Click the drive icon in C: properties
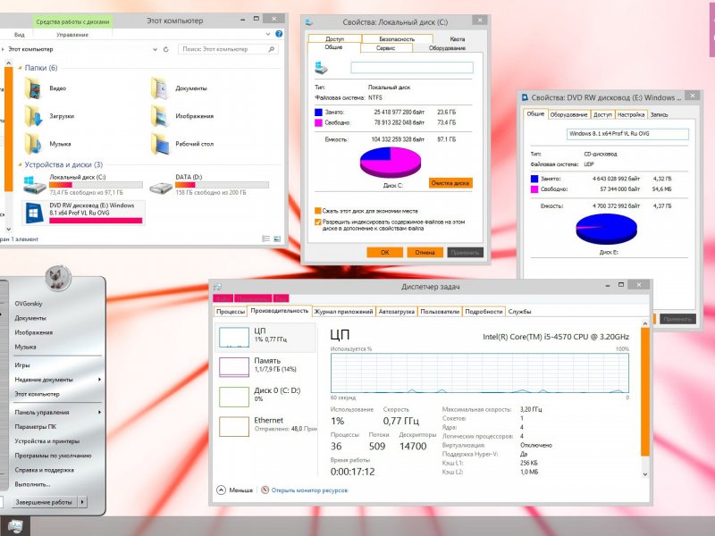Image resolution: width=715 pixels, height=536 pixels. [x=321, y=68]
